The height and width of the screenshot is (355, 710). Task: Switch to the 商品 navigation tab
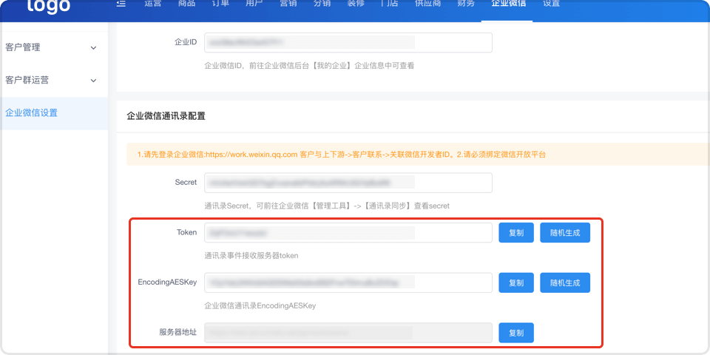coord(187,4)
